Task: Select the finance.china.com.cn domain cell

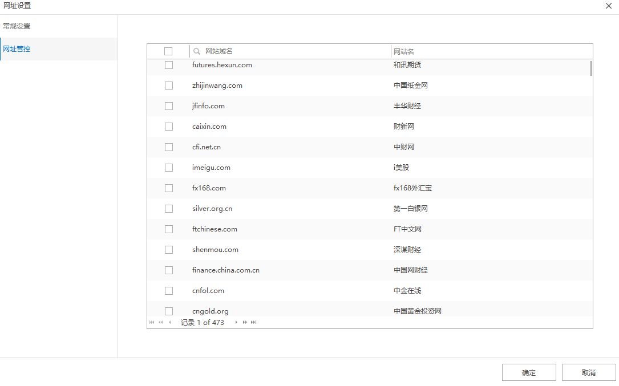Action: coord(226,270)
